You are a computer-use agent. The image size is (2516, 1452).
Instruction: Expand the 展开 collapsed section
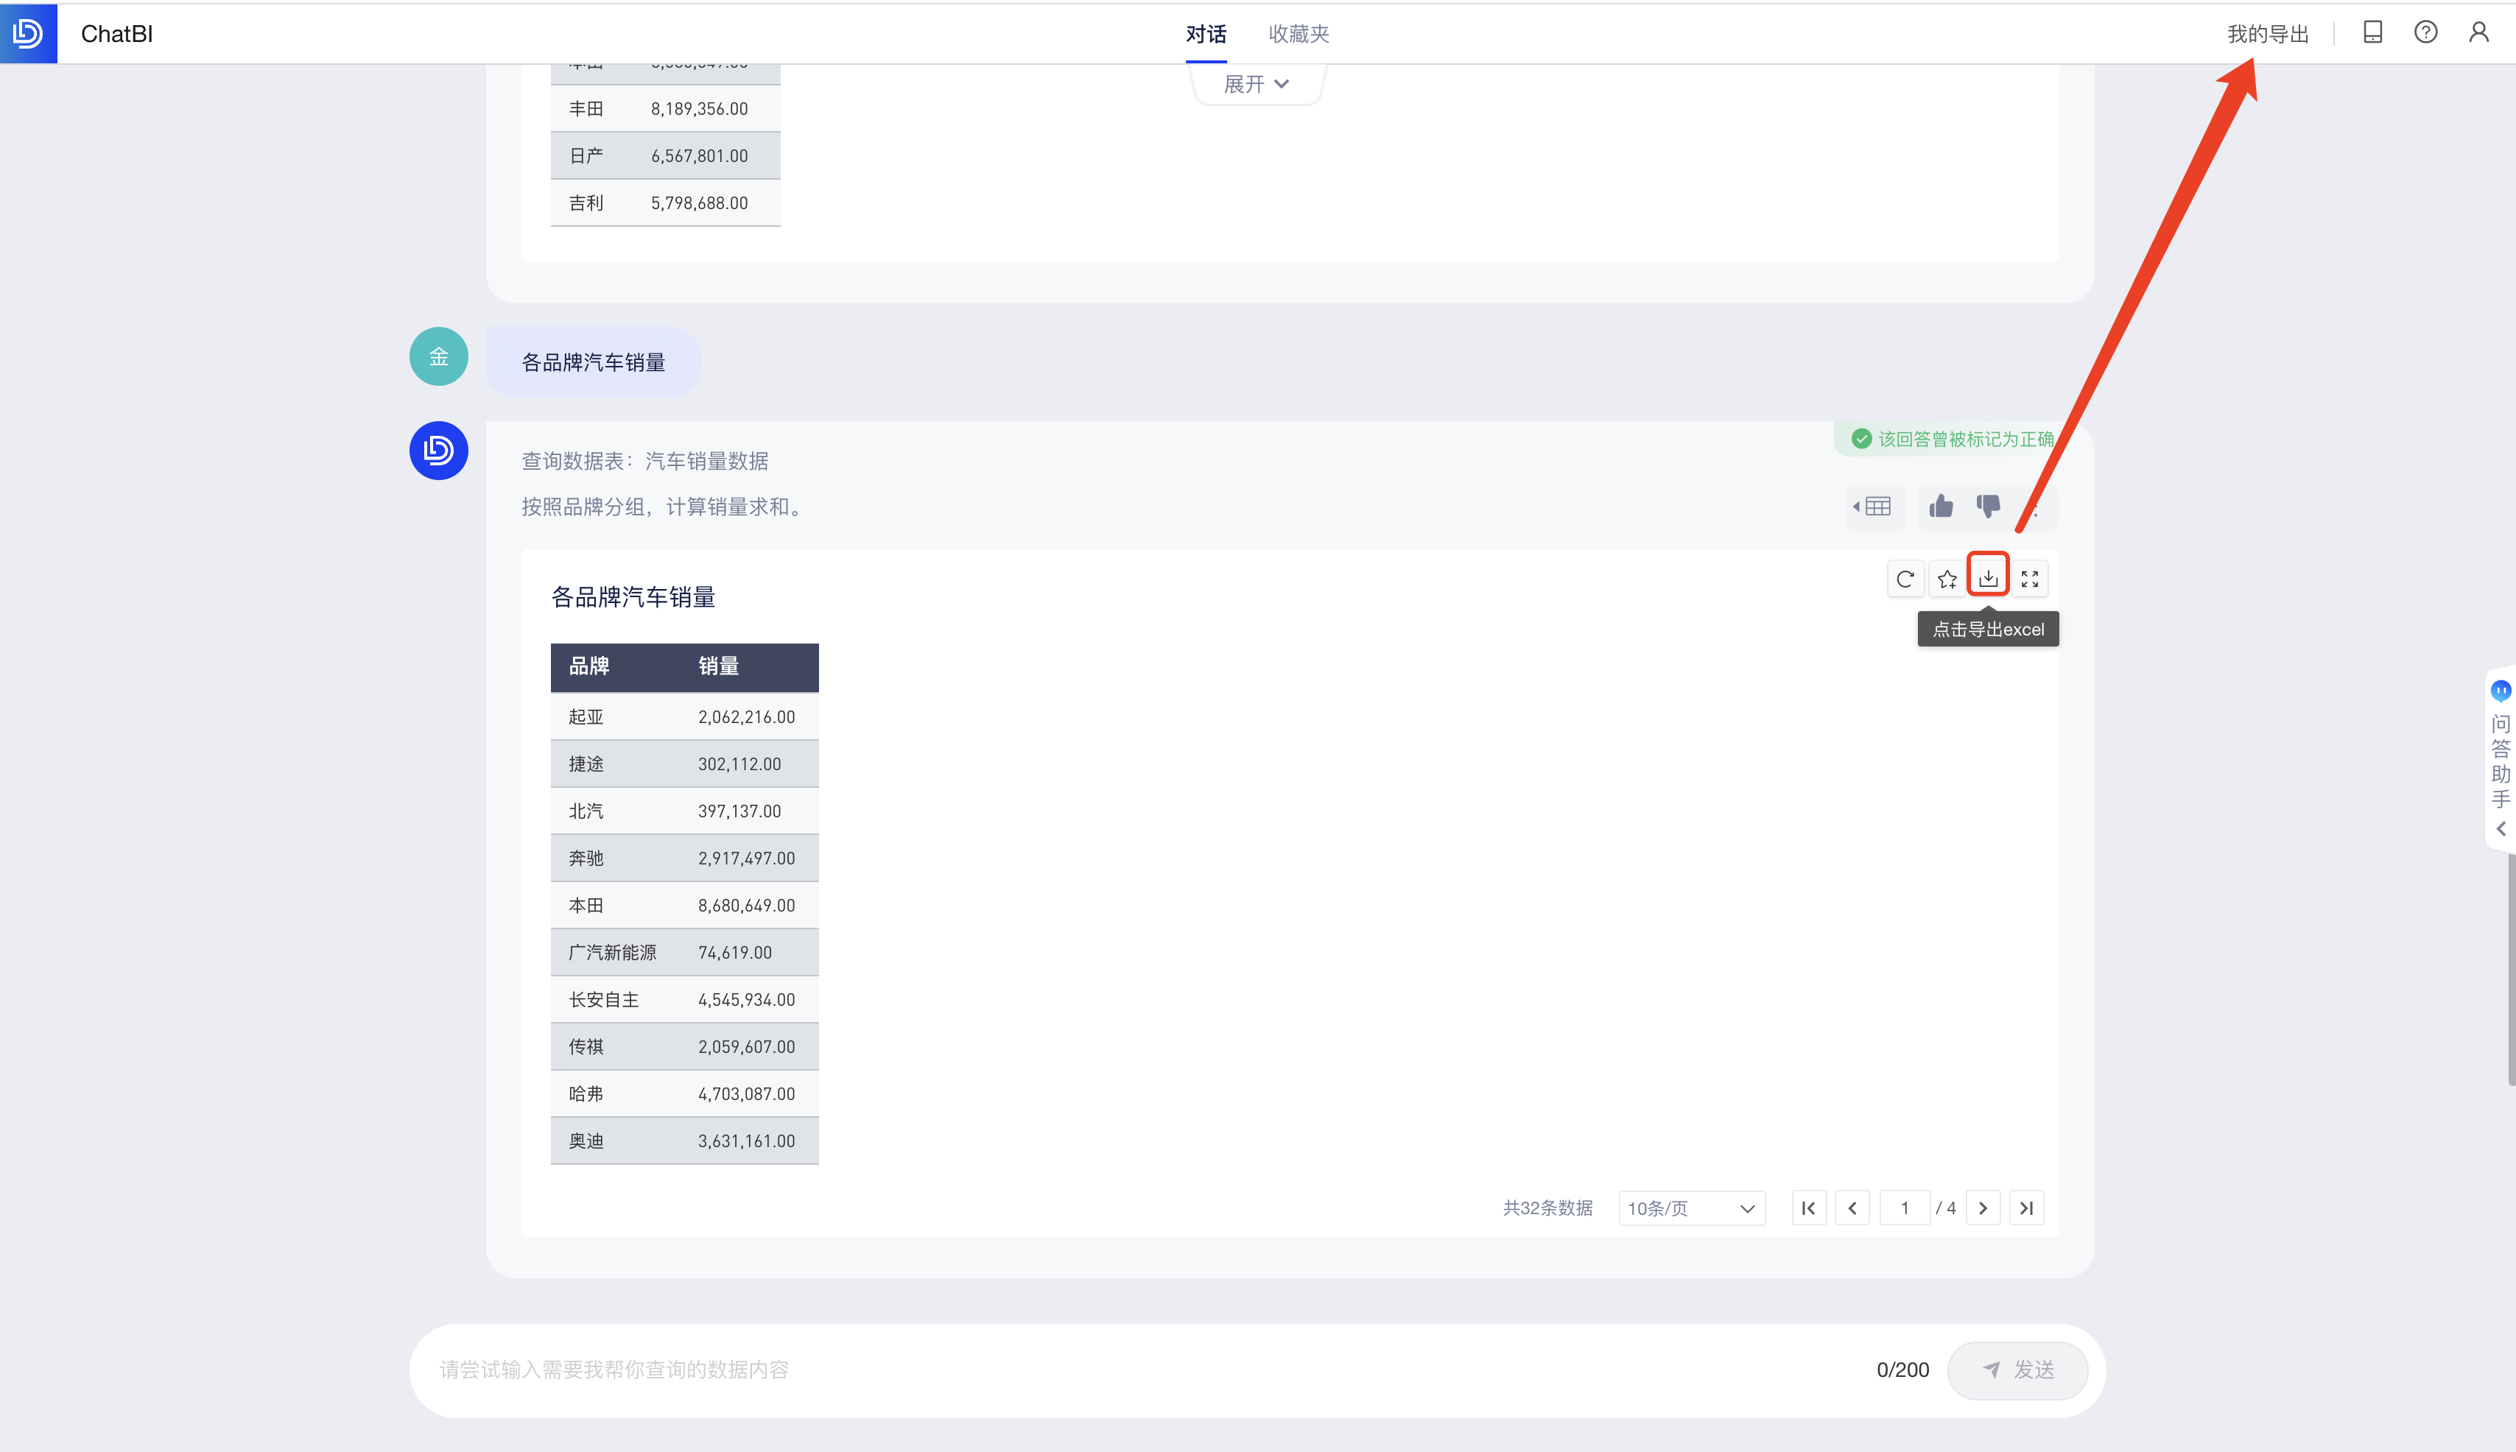[1257, 85]
